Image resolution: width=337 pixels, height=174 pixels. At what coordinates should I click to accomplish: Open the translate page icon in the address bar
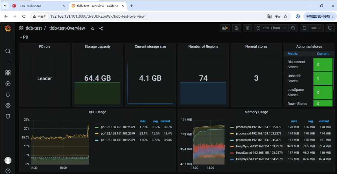coord(270,17)
